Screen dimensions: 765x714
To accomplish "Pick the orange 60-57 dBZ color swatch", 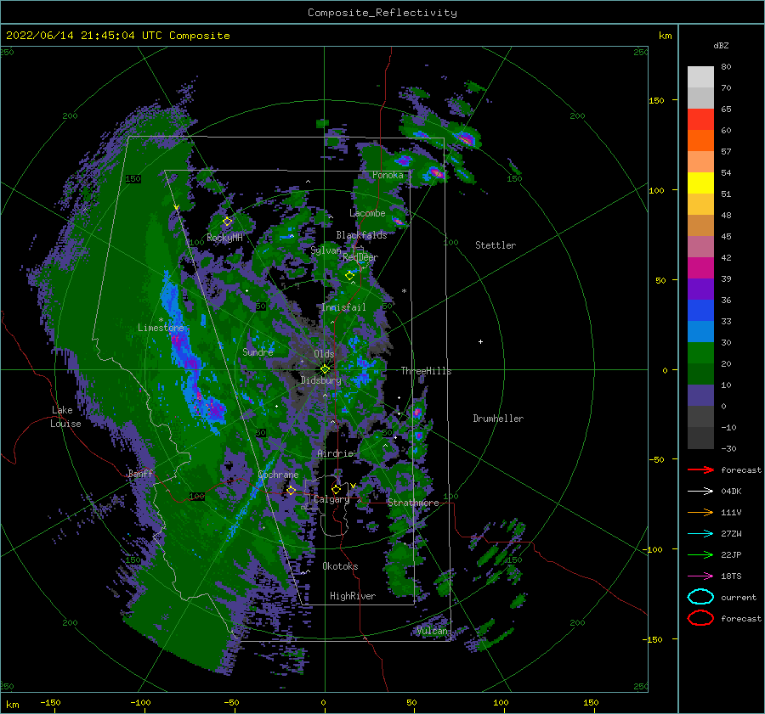I will pyautogui.click(x=700, y=141).
